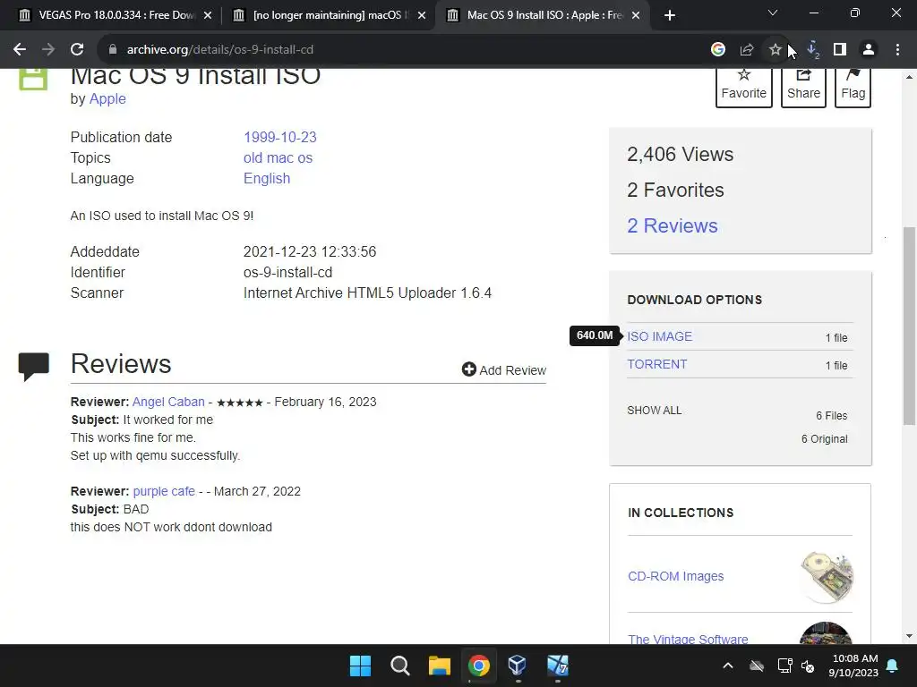Viewport: 917px width, 687px height.
Task: Go back to the previous page
Action: point(20,50)
